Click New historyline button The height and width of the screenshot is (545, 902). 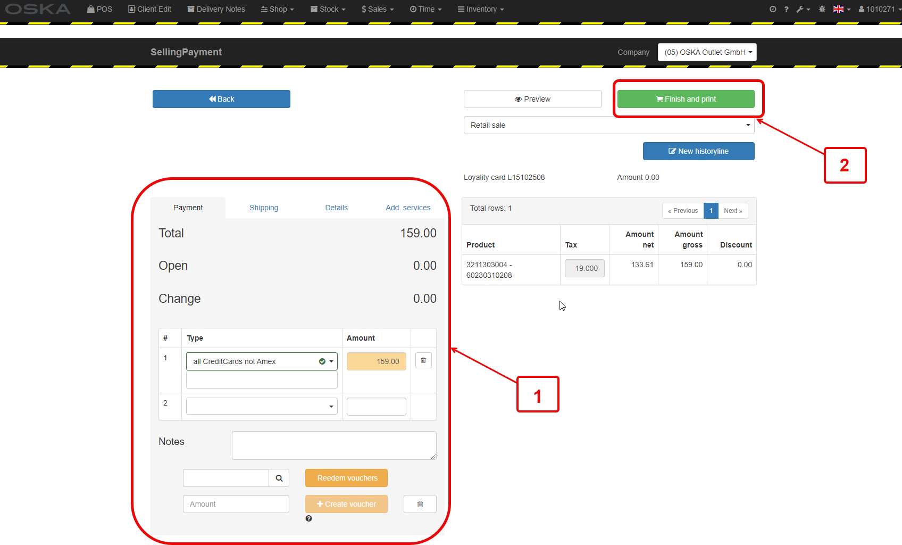(699, 151)
